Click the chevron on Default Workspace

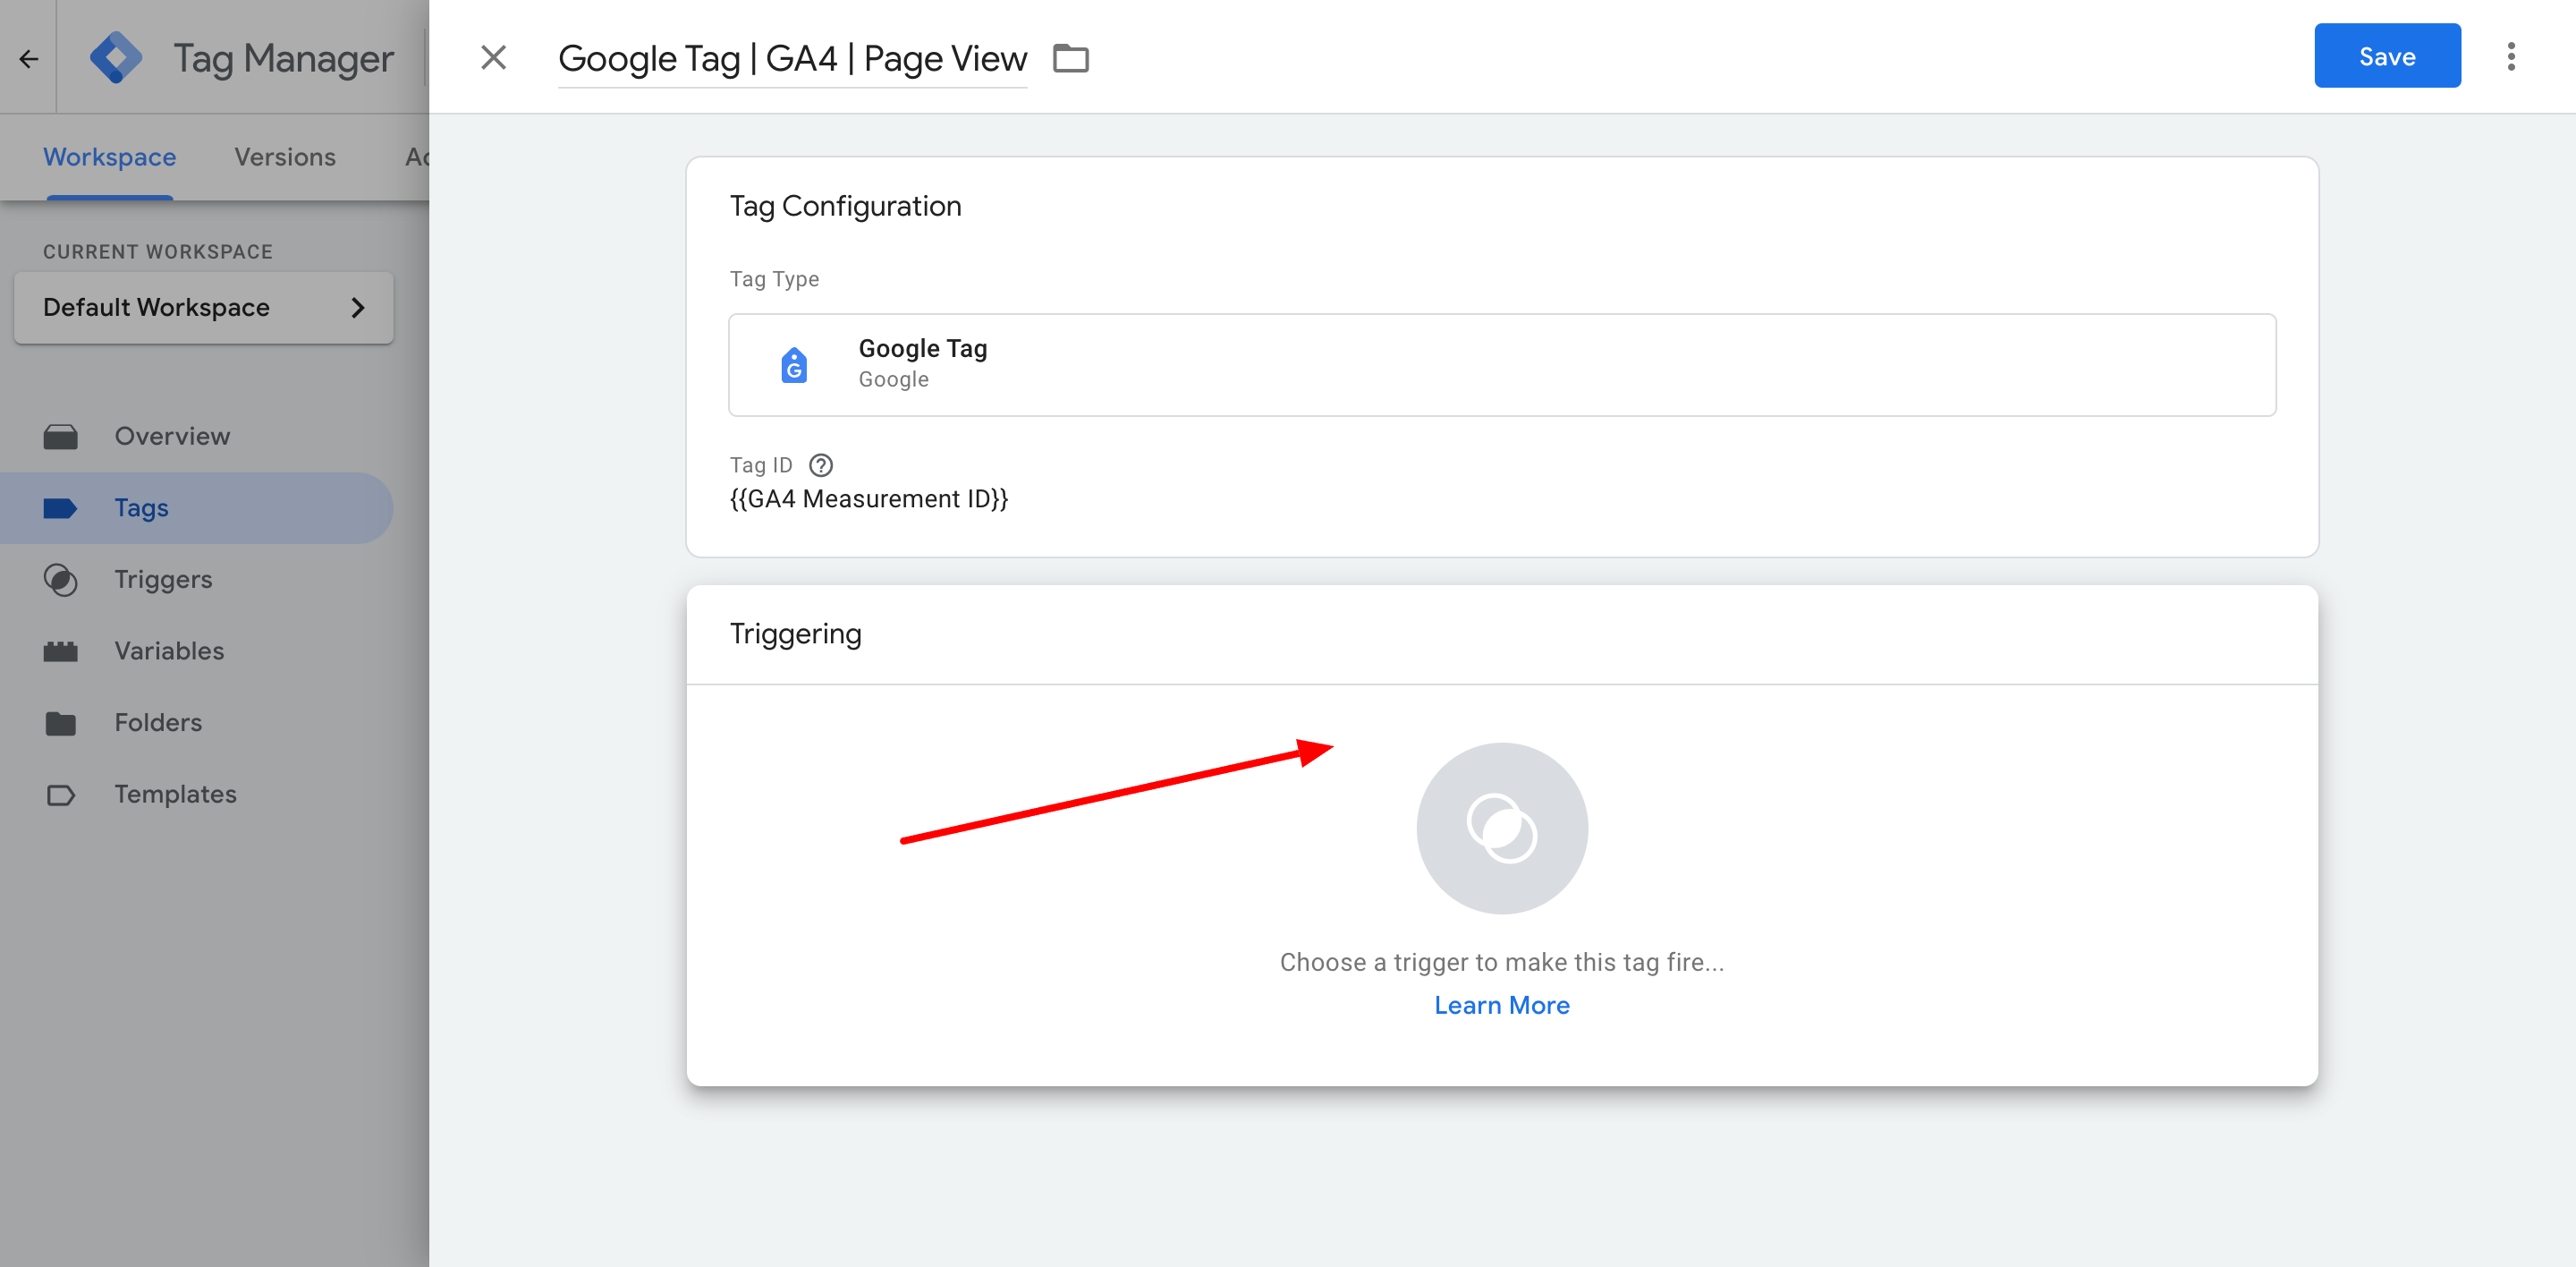pos(358,308)
